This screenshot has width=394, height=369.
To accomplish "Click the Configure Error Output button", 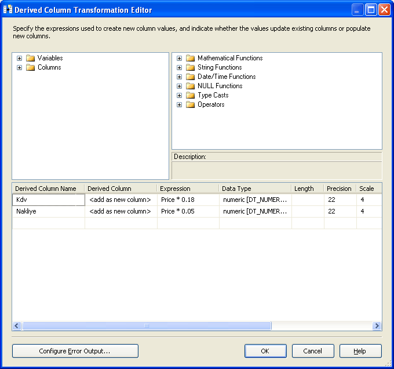I will 75,351.
